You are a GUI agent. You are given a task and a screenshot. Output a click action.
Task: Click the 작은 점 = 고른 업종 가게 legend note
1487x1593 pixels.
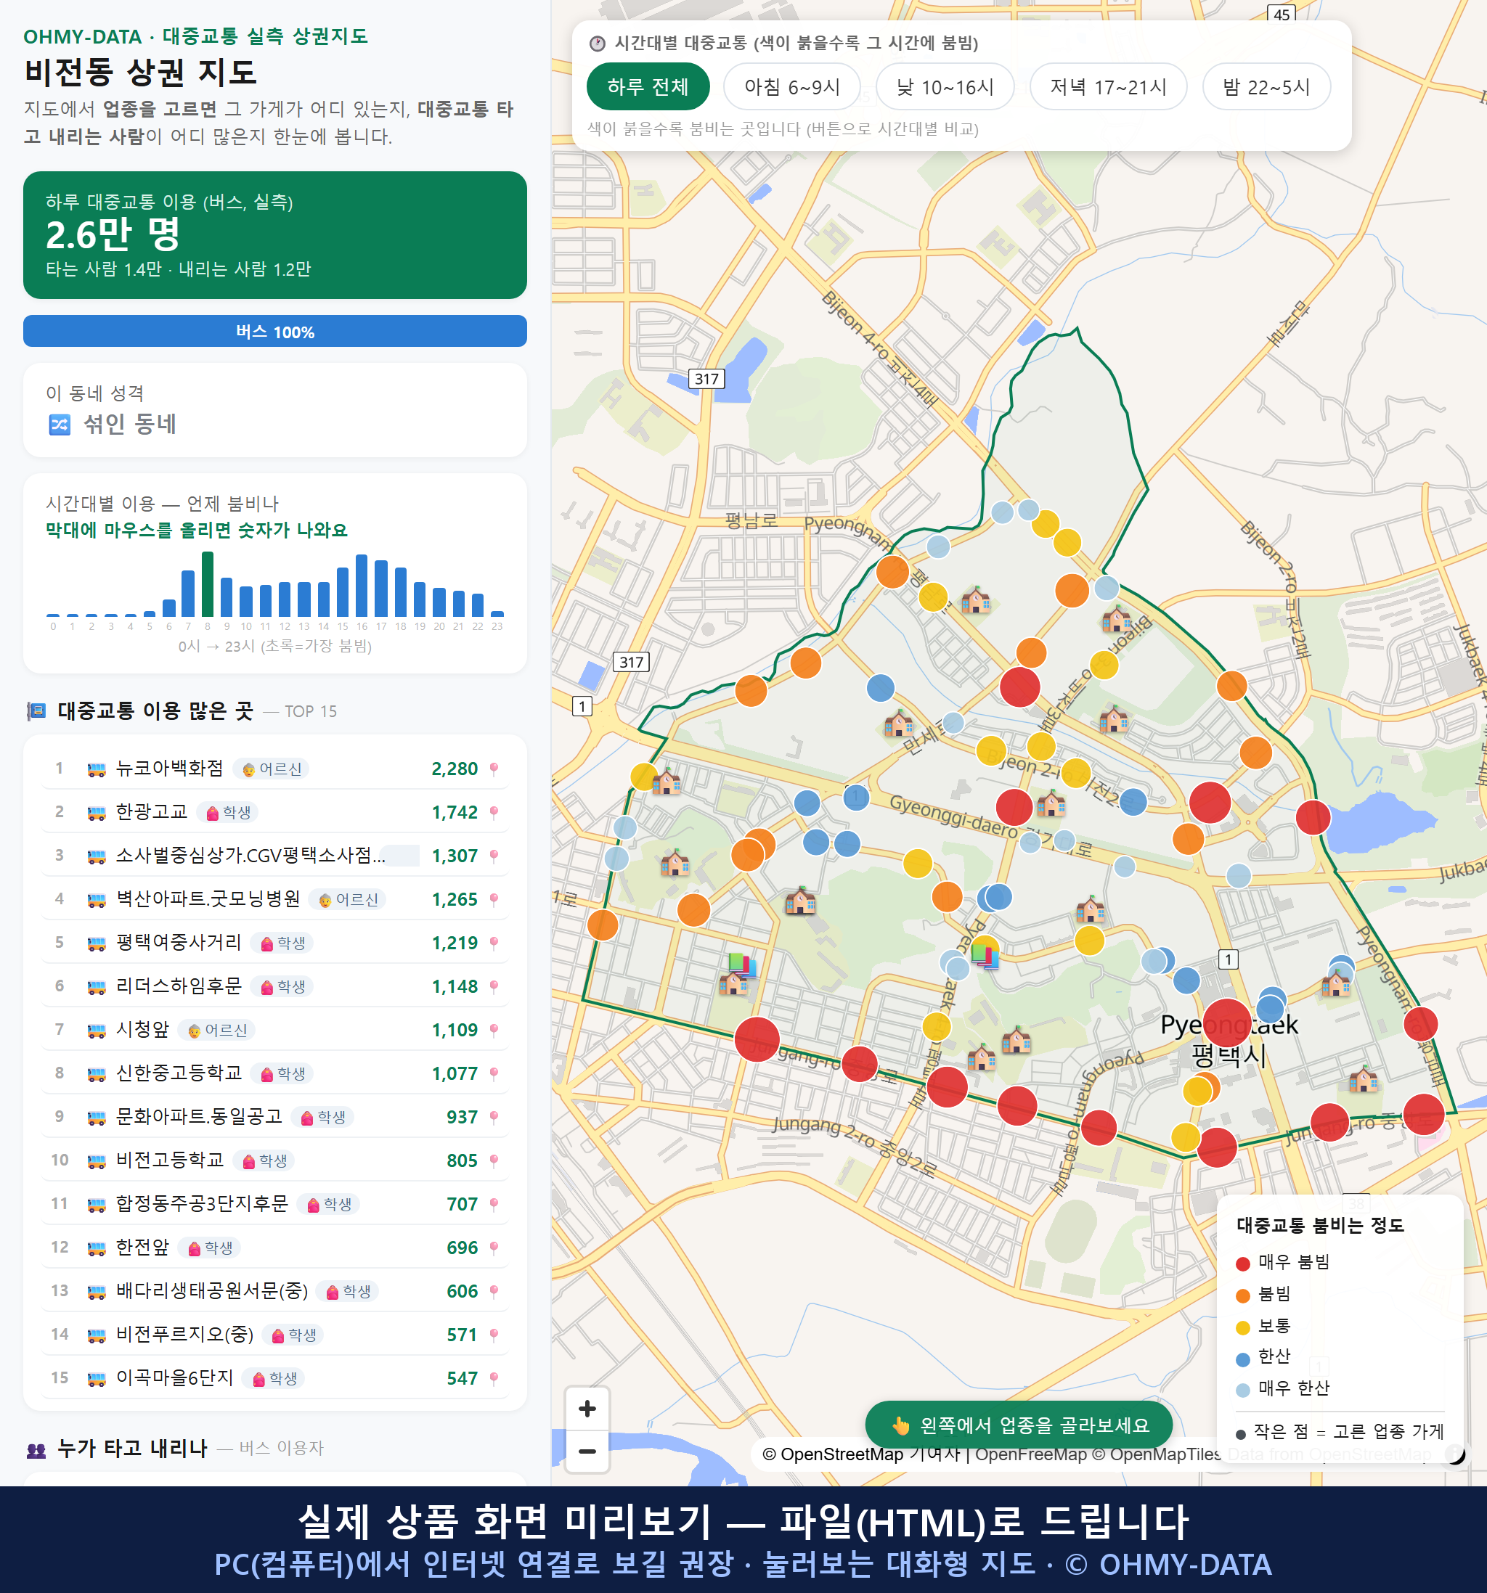tap(1340, 1432)
